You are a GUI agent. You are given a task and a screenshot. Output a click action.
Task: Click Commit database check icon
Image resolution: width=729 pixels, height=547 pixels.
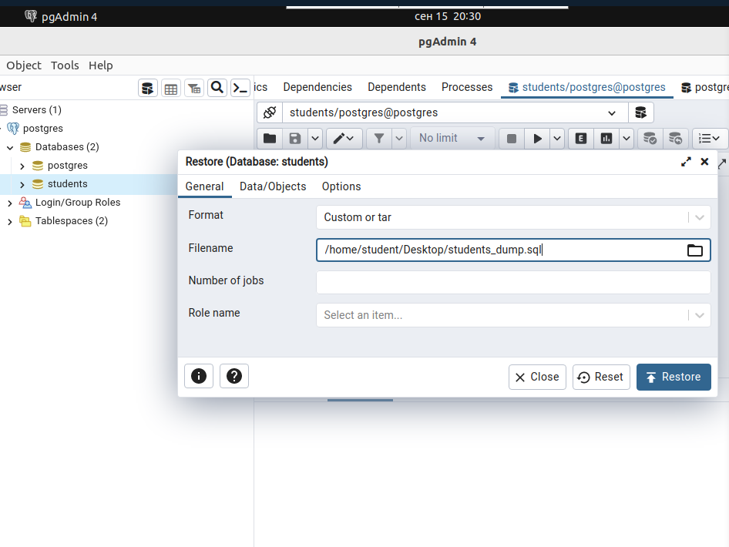650,139
